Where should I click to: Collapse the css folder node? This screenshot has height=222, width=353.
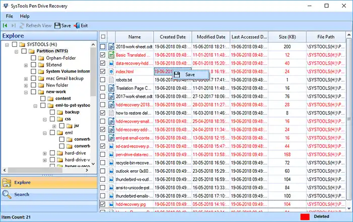click(45, 120)
